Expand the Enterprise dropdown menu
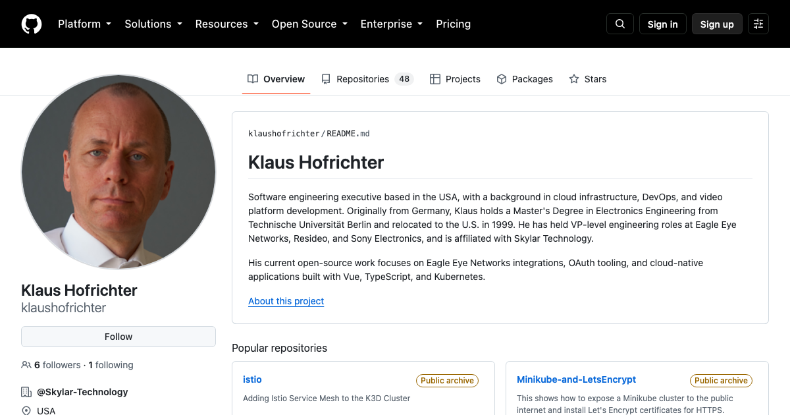The width and height of the screenshot is (790, 415). click(x=392, y=24)
